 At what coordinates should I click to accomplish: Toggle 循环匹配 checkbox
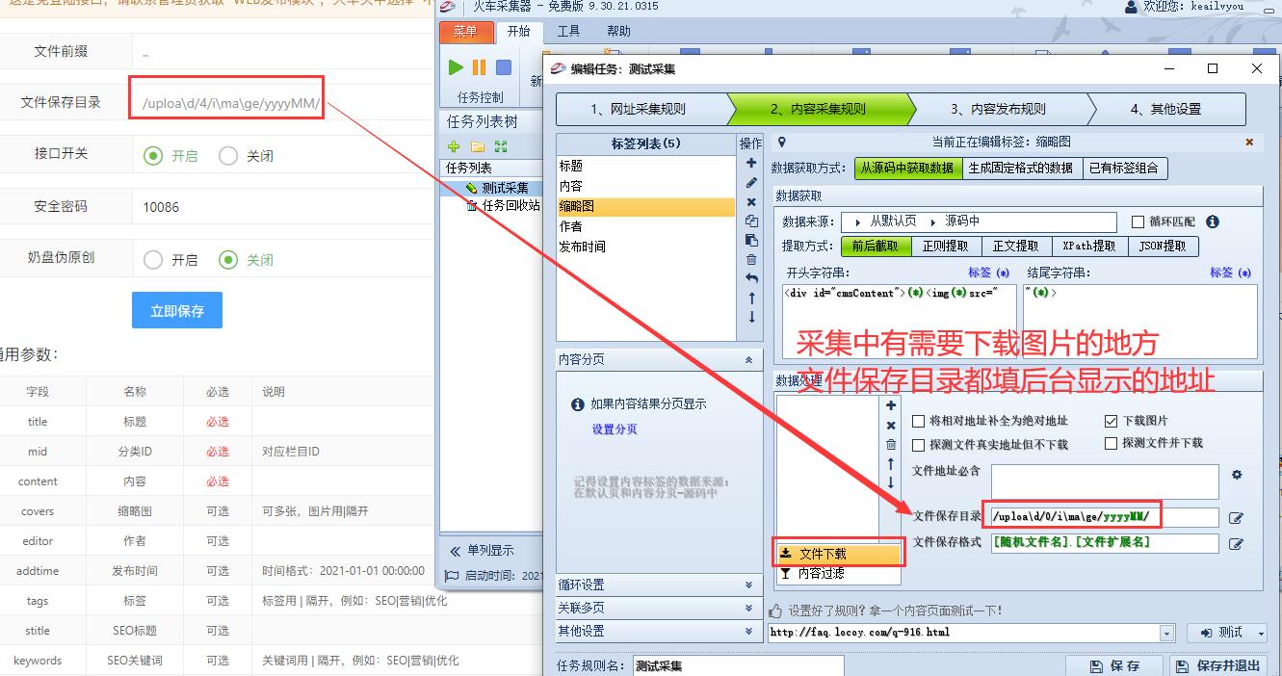point(1138,221)
